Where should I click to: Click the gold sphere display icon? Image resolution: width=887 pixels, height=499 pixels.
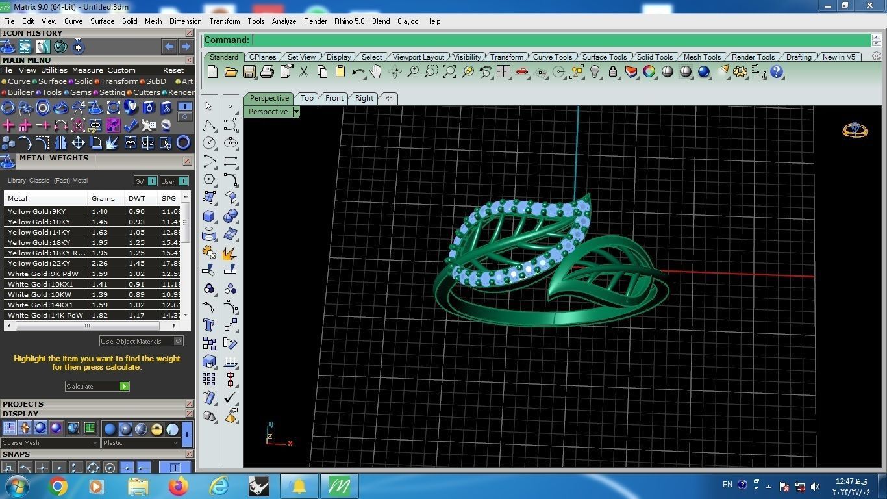[156, 429]
